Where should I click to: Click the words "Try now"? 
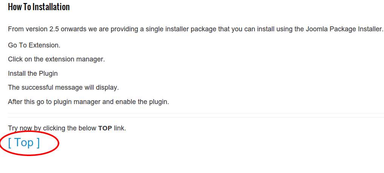[x=20, y=128]
